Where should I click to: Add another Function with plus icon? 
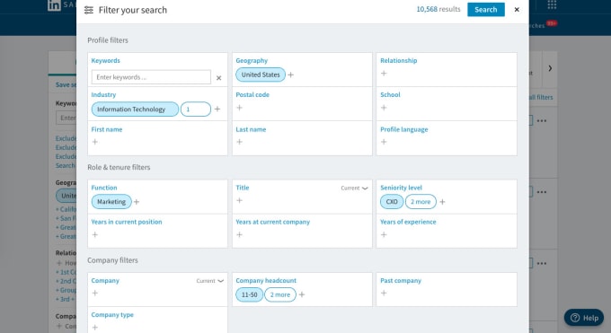click(x=137, y=202)
